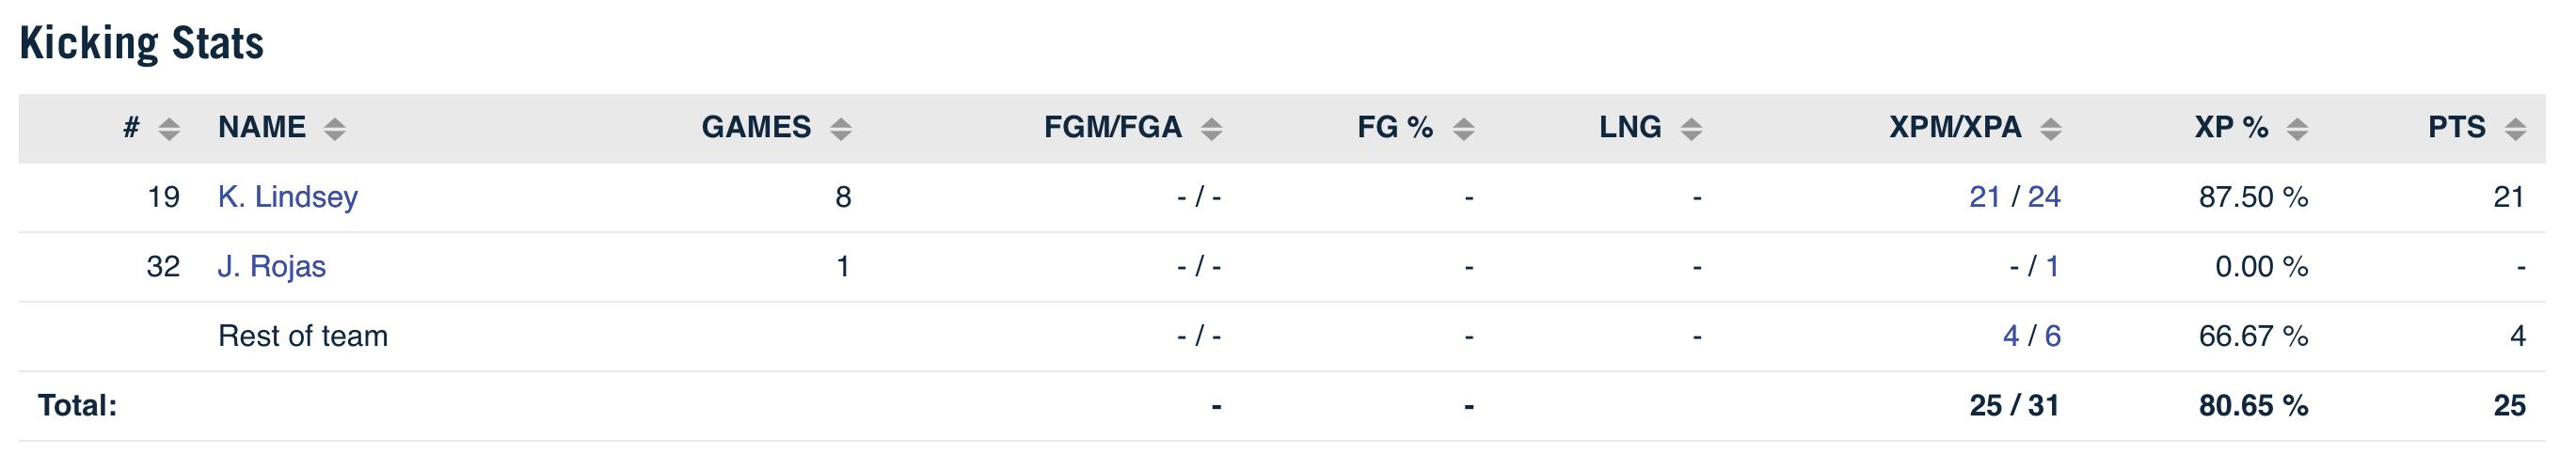Click FGM/FGA sort arrows

(x=1211, y=129)
